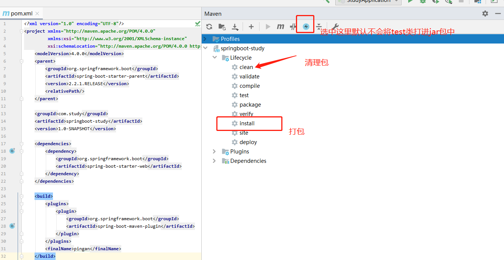Screen dimensions: 504x260
Task: Click gear icon next to package
Action: [235, 105]
